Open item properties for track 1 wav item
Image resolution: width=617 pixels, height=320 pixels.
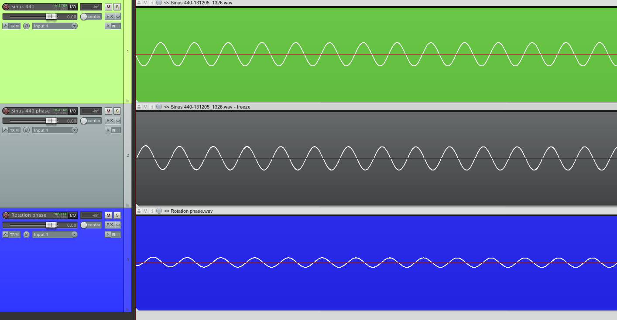click(x=152, y=3)
